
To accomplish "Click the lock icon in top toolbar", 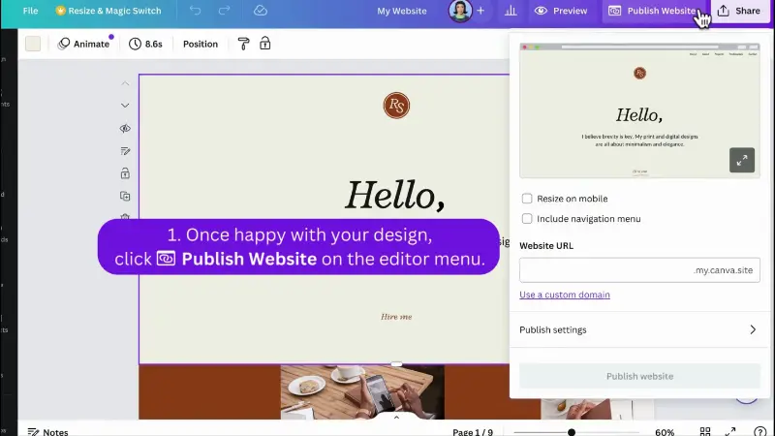I will (264, 44).
